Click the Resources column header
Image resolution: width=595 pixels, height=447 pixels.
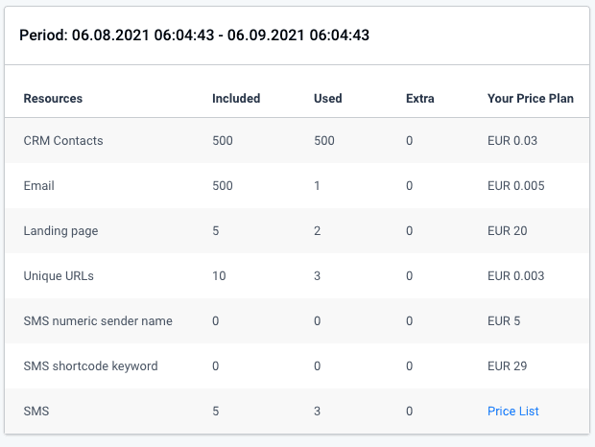pos(53,99)
